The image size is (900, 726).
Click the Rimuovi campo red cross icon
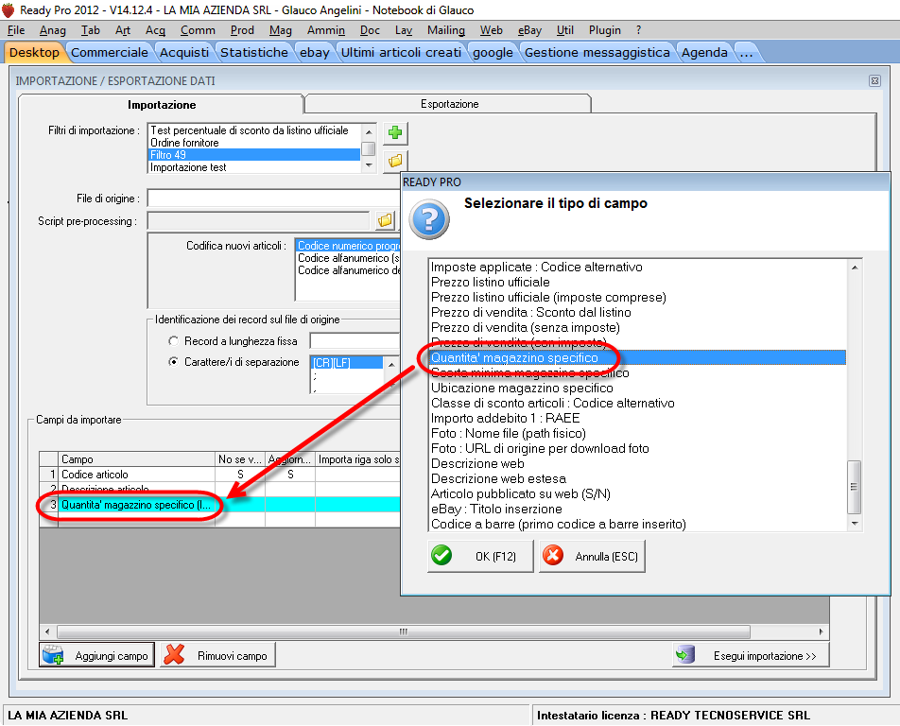pos(174,655)
